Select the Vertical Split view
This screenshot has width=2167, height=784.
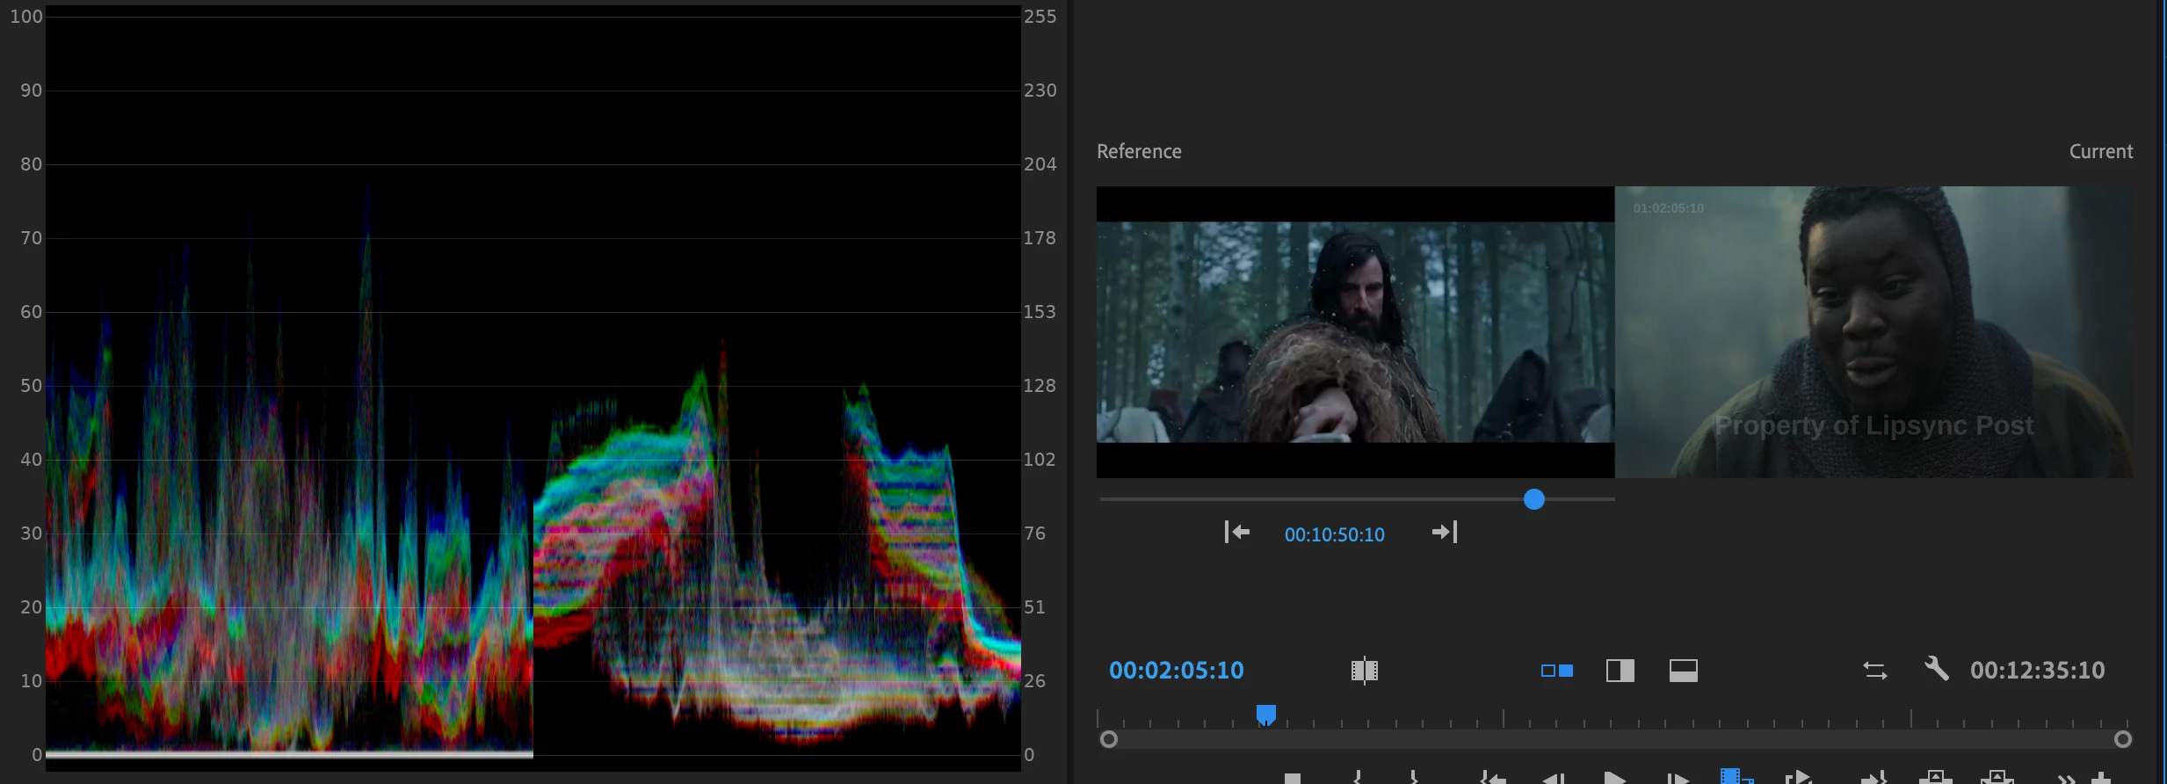[x=1620, y=671]
